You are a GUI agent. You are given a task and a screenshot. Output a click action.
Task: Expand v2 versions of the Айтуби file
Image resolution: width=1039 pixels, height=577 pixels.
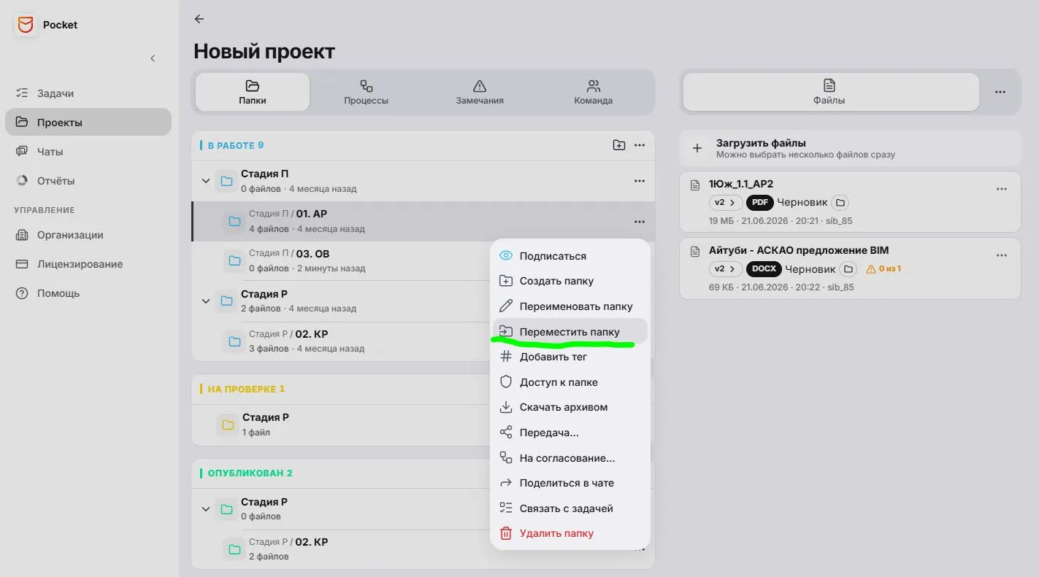726,269
